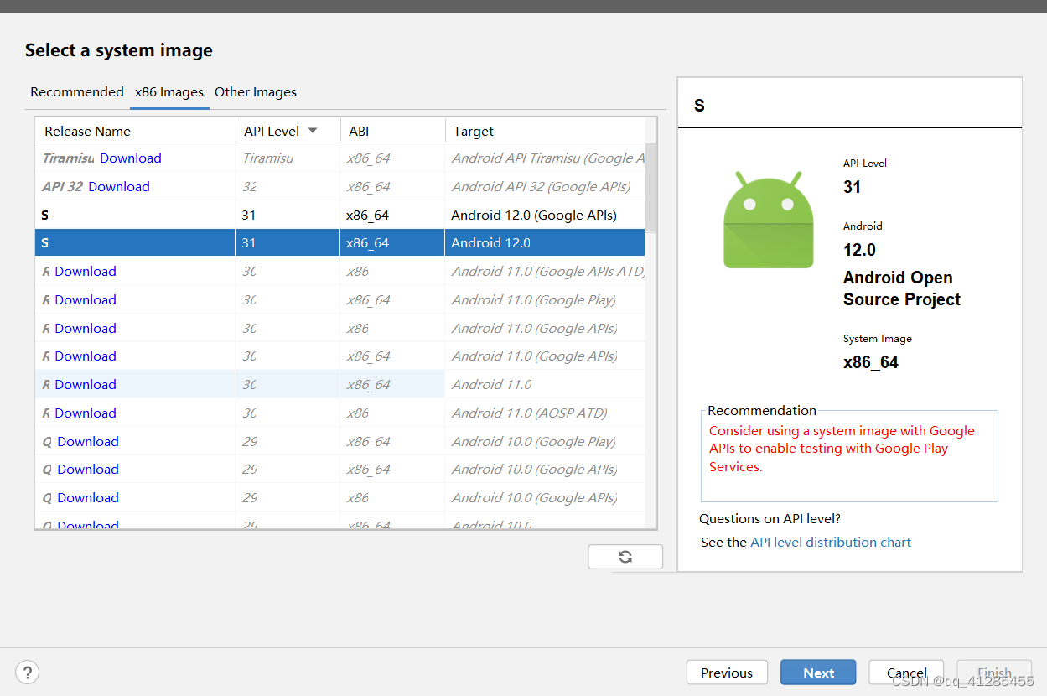1047x696 pixels.
Task: Sort by the ABI column header
Action: (393, 131)
